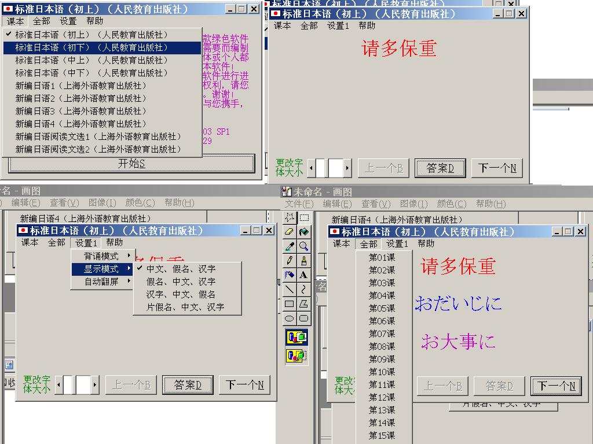Click font-size slider track in upper-right window

click(x=330, y=168)
